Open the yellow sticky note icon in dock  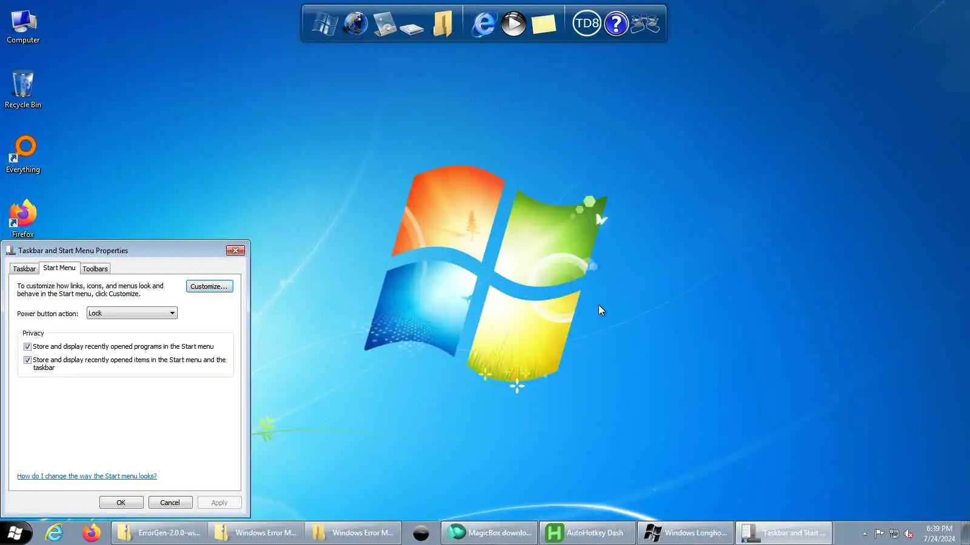(544, 24)
